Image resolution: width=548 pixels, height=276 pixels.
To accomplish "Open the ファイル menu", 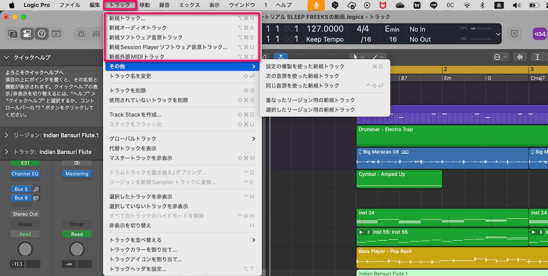I will tap(70, 5).
